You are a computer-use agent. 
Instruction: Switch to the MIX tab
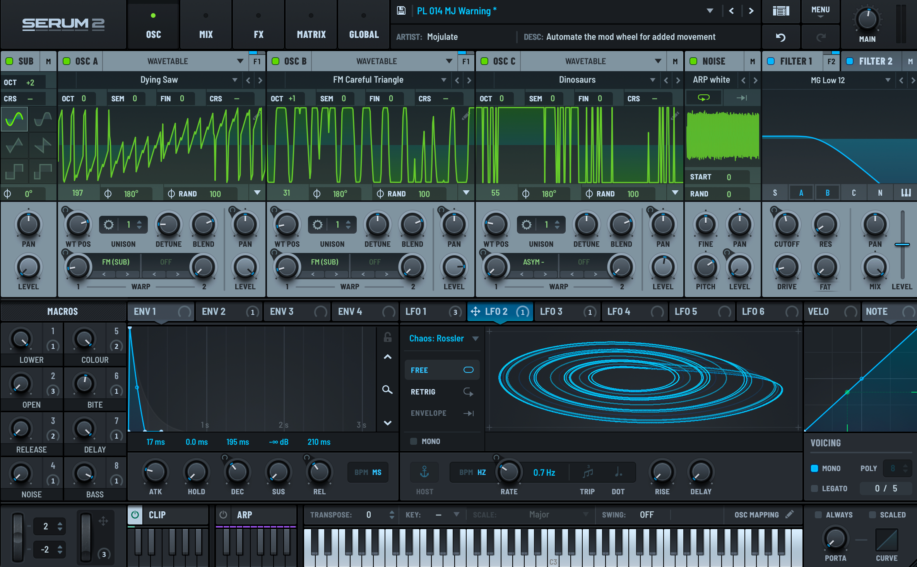pos(206,25)
